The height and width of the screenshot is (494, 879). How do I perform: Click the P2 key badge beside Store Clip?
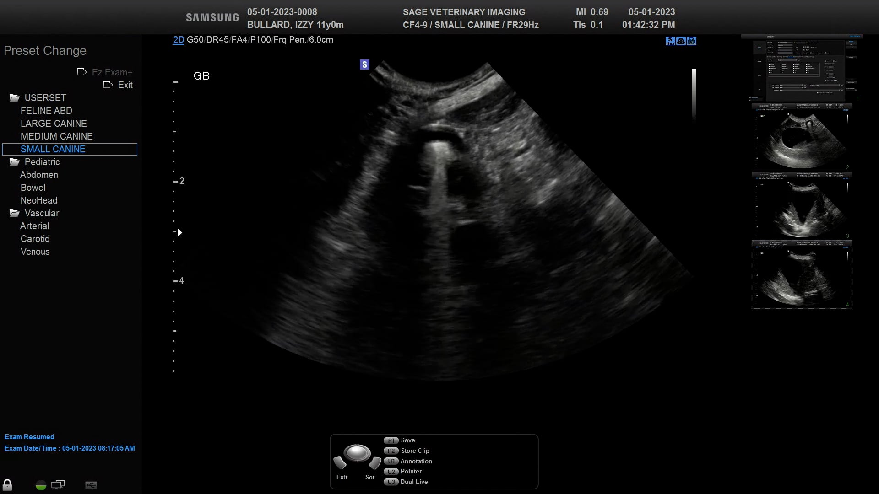391,451
